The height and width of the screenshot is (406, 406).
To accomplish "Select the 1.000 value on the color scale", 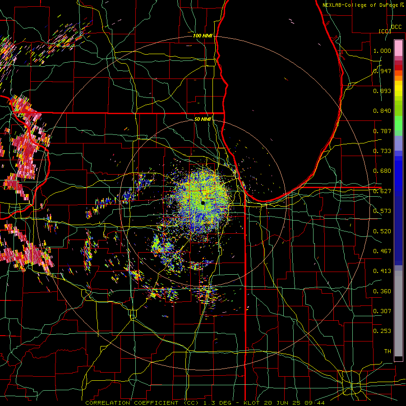I will coord(382,51).
